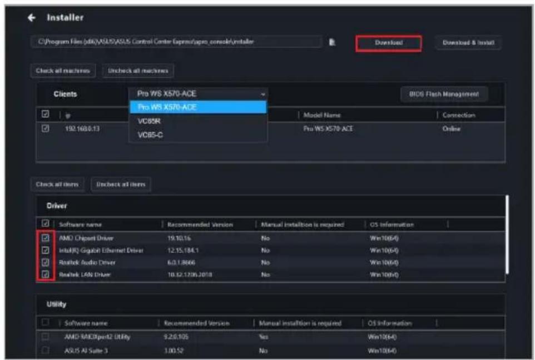Click the Download & Install button

(468, 43)
